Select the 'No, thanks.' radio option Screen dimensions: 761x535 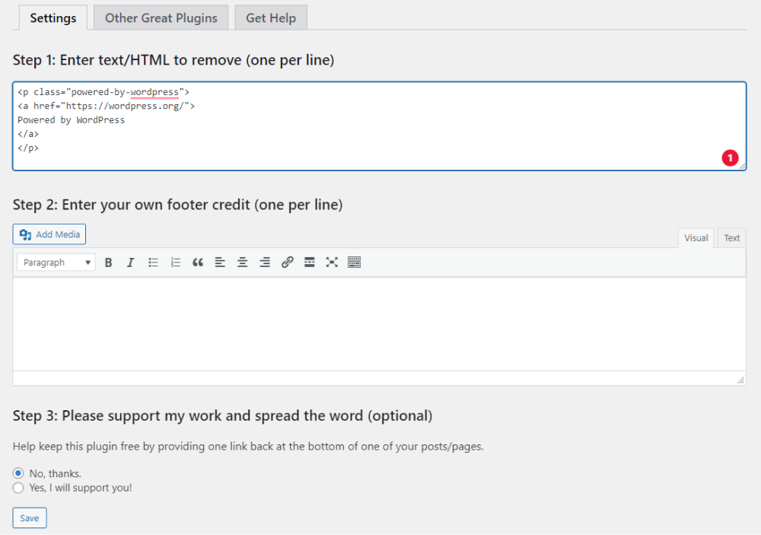[x=18, y=473]
